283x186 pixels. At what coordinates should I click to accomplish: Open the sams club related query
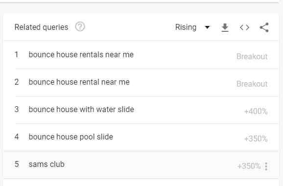point(47,164)
